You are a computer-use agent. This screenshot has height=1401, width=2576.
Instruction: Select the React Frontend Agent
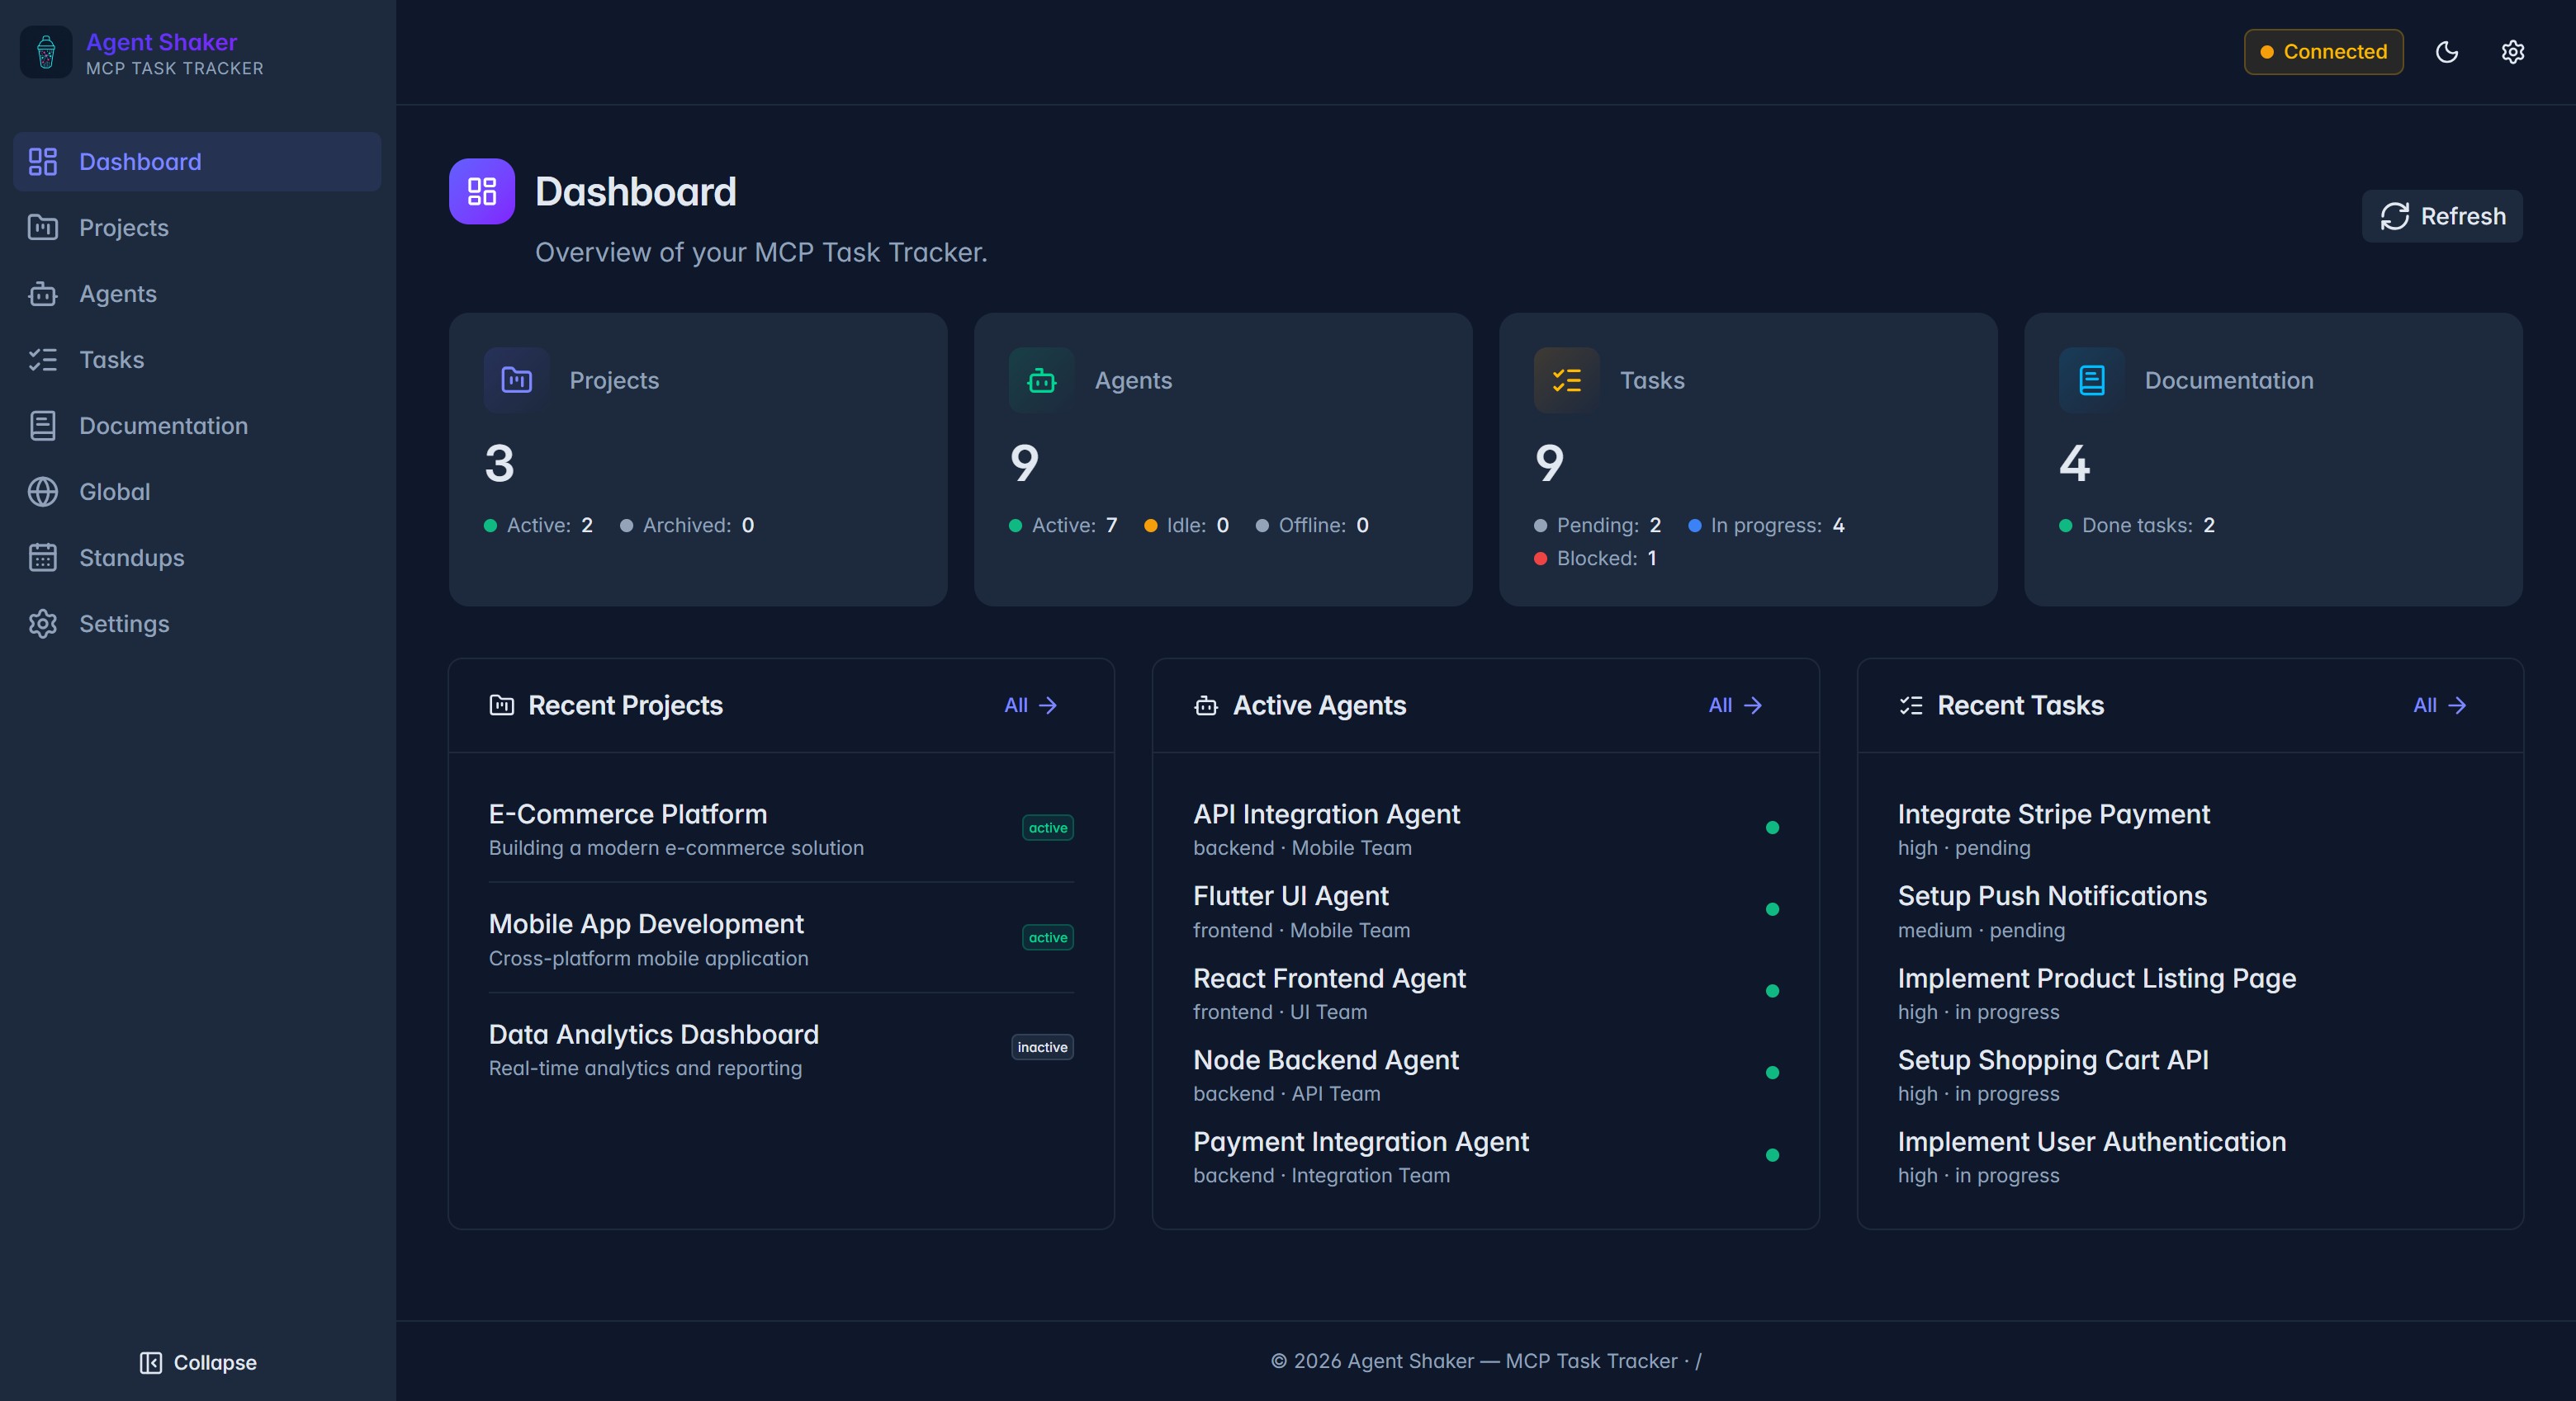(x=1485, y=993)
